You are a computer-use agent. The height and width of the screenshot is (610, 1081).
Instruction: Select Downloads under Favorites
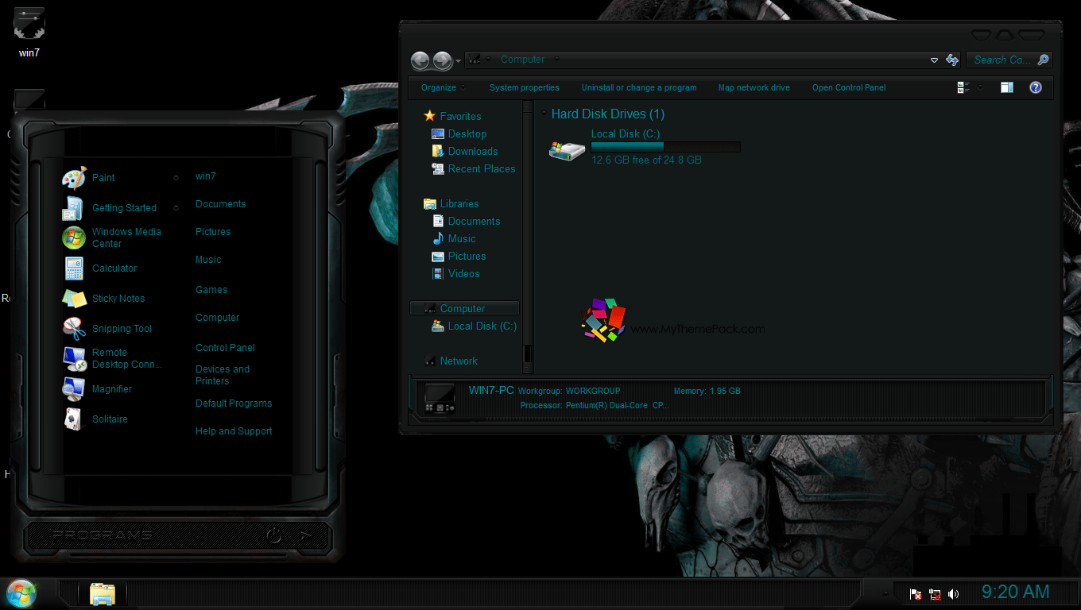(465, 152)
